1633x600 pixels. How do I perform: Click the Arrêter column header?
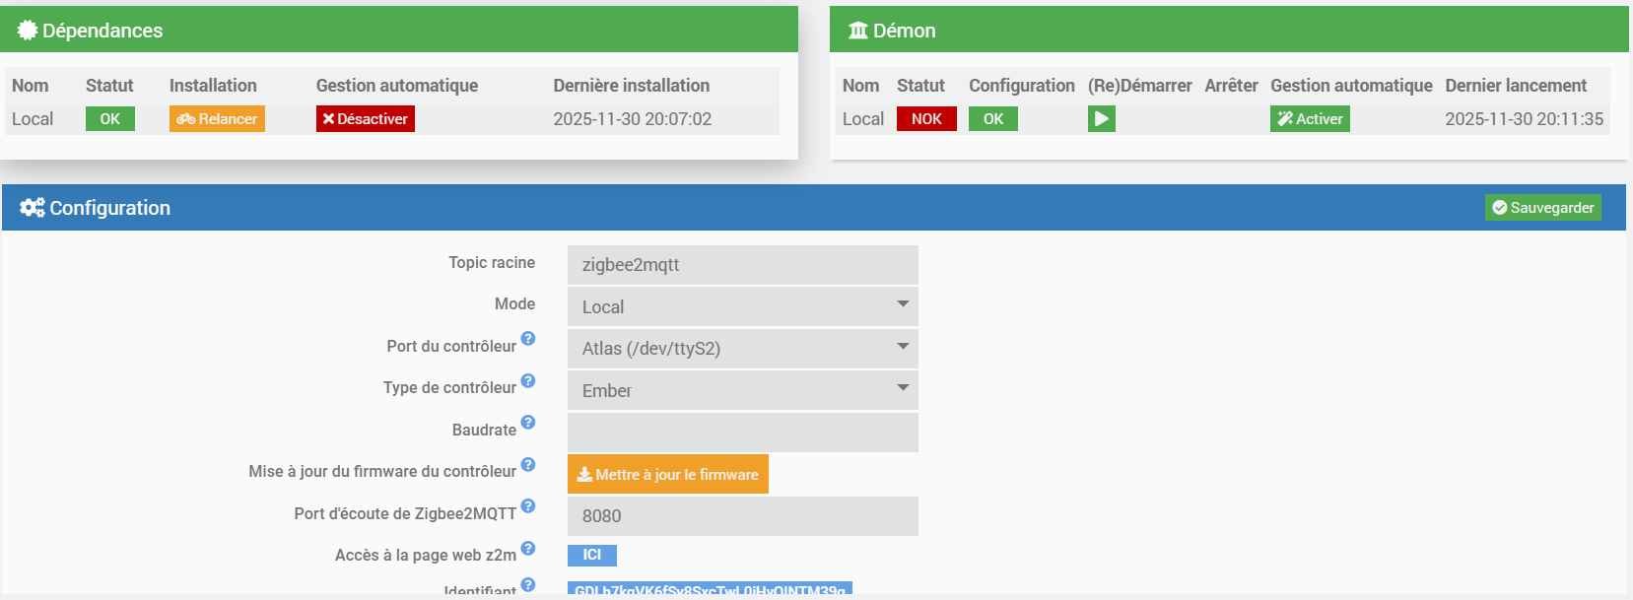[x=1231, y=86]
